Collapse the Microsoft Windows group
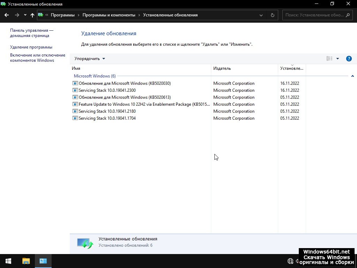Viewport: 357px width, 268px height. (x=352, y=76)
